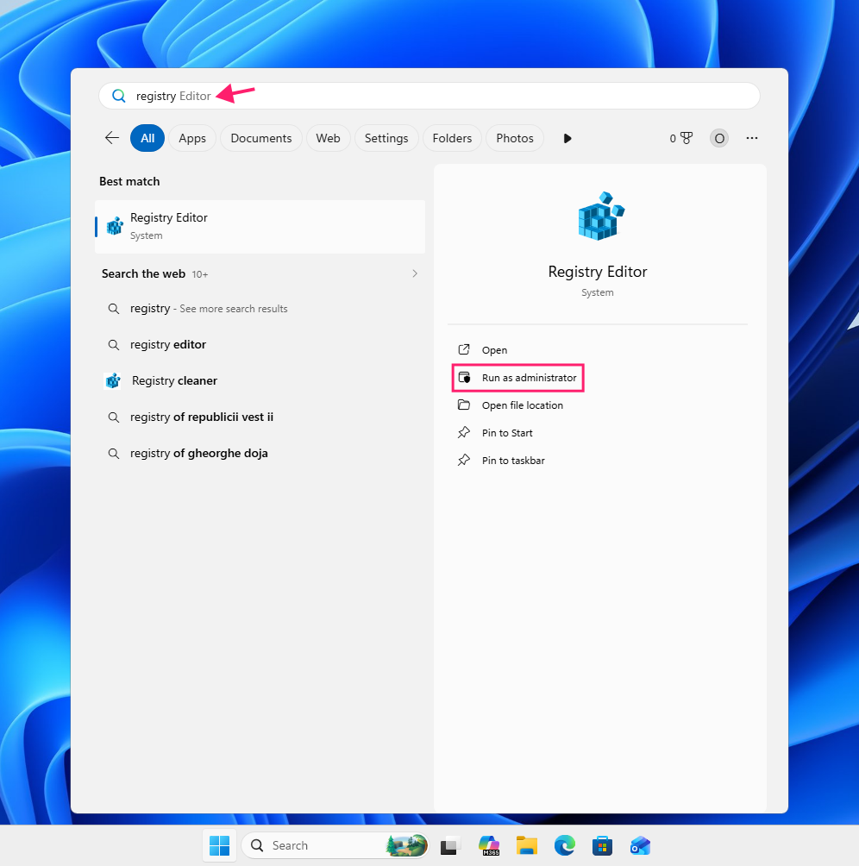859x866 pixels.
Task: Open 'registry - See more search results'
Action: tap(260, 309)
